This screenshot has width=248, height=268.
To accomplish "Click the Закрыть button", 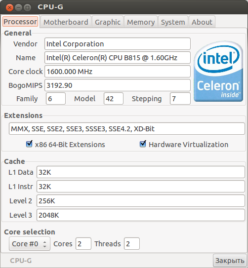I will point(230,261).
